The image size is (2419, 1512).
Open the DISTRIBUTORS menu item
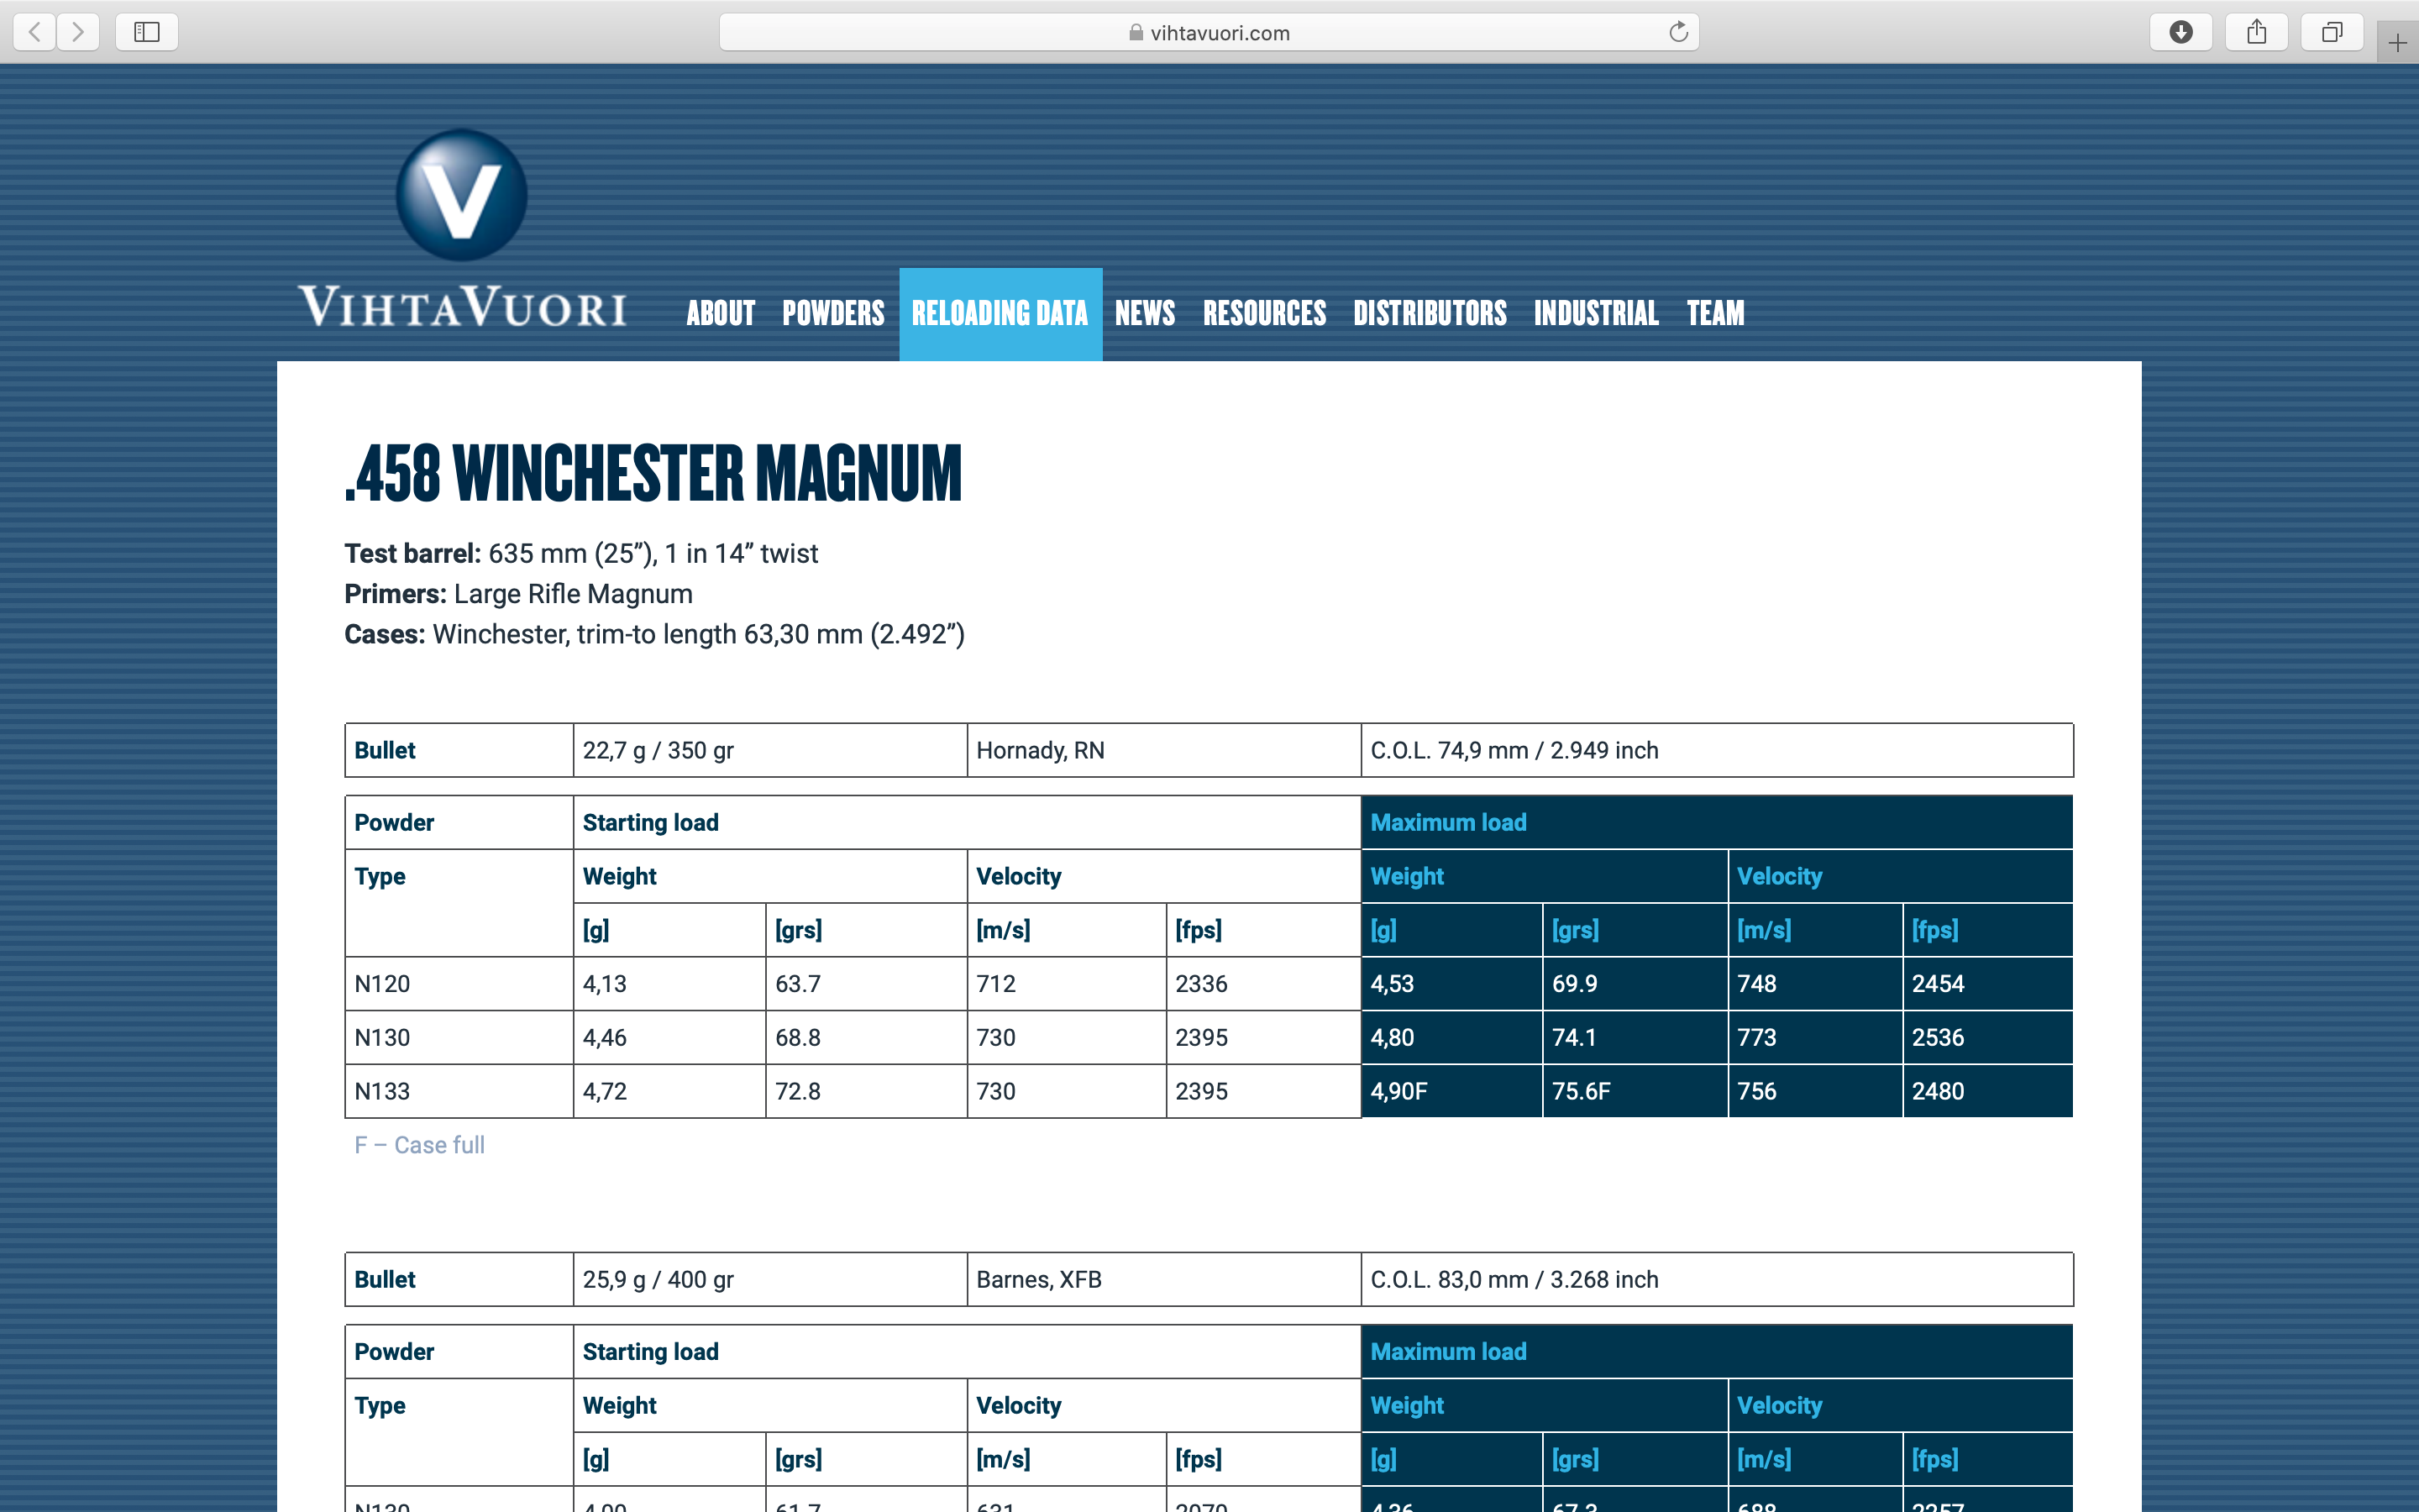(x=1430, y=313)
